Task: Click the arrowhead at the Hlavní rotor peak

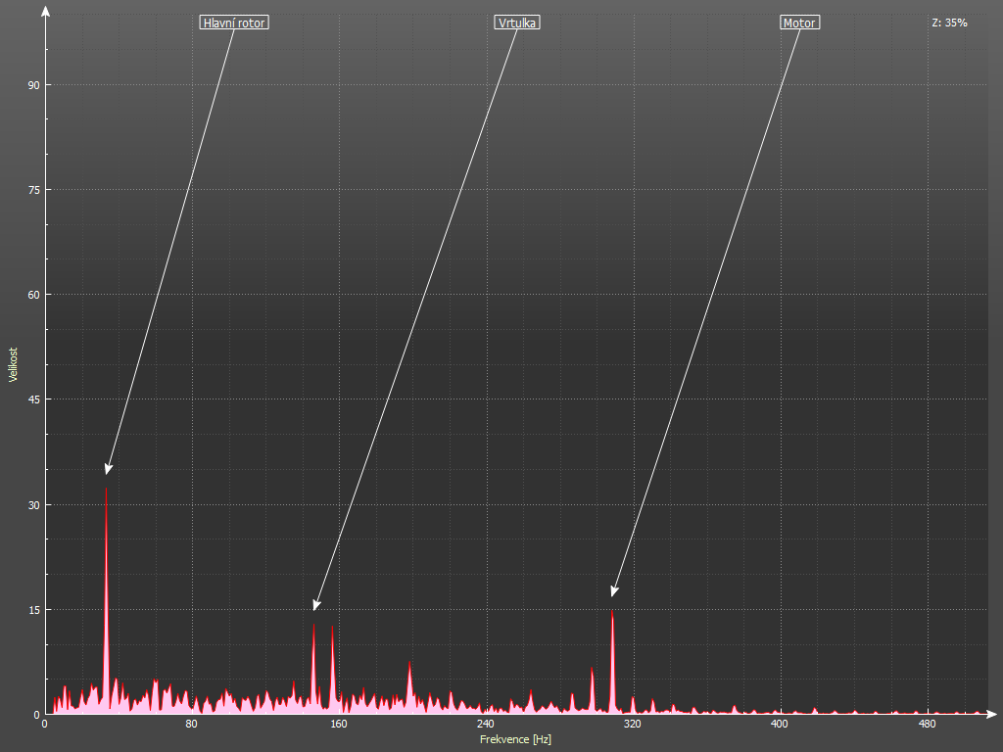Action: click(109, 470)
